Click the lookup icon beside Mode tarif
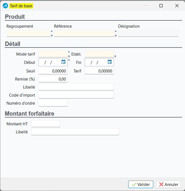The image size is (185, 191). [69, 56]
